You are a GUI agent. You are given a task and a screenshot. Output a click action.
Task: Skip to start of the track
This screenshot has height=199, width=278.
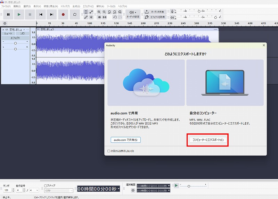(41, 15)
